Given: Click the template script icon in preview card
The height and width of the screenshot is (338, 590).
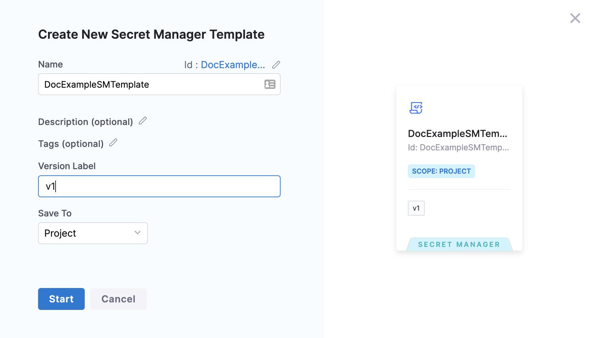Looking at the screenshot, I should (x=416, y=108).
